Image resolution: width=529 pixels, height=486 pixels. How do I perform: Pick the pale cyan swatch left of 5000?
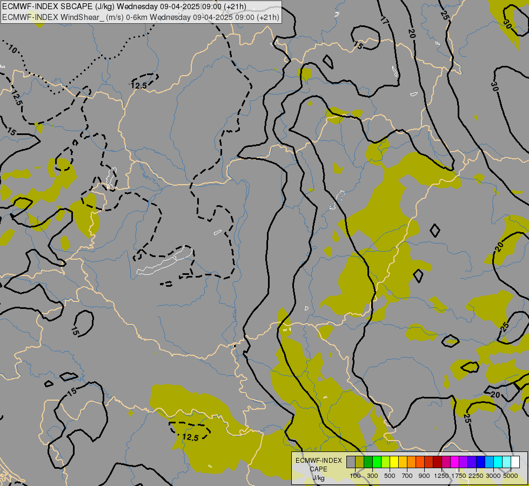(x=506, y=462)
